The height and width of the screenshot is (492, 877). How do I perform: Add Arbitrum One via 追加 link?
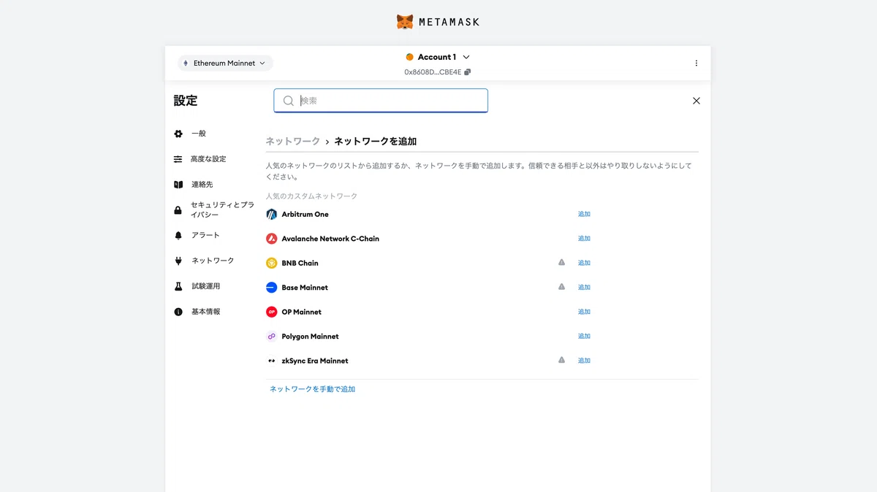[x=584, y=214]
